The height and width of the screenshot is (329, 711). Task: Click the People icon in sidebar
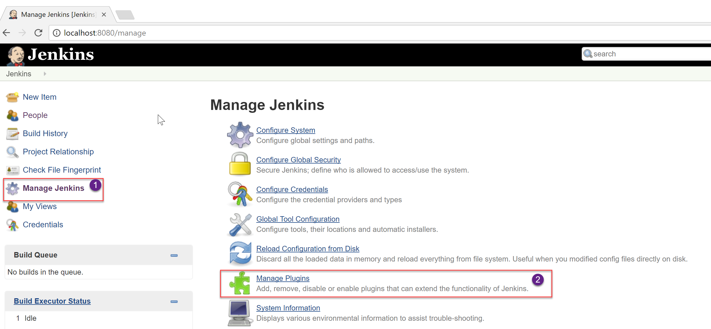(x=12, y=115)
